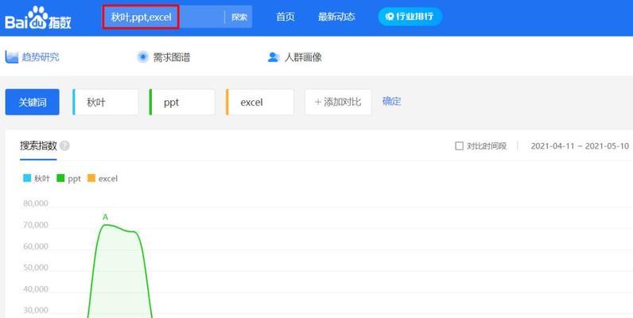Viewport: 633px width, 318px height.
Task: Click the 行业排行 button
Action: click(410, 17)
